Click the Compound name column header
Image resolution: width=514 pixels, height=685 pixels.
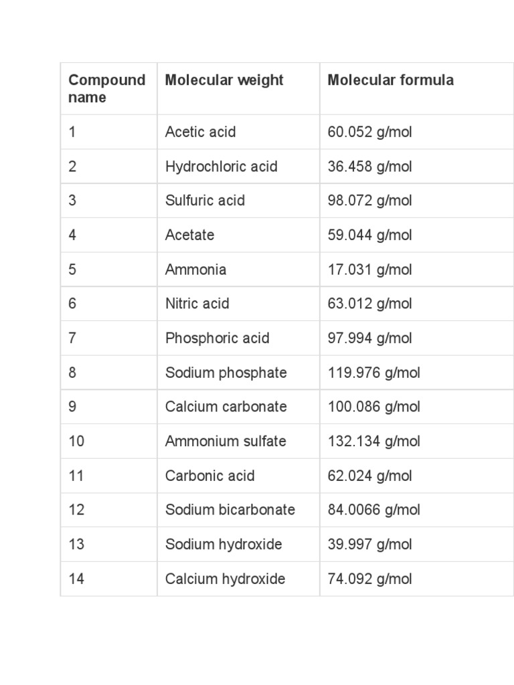pyautogui.click(x=106, y=89)
